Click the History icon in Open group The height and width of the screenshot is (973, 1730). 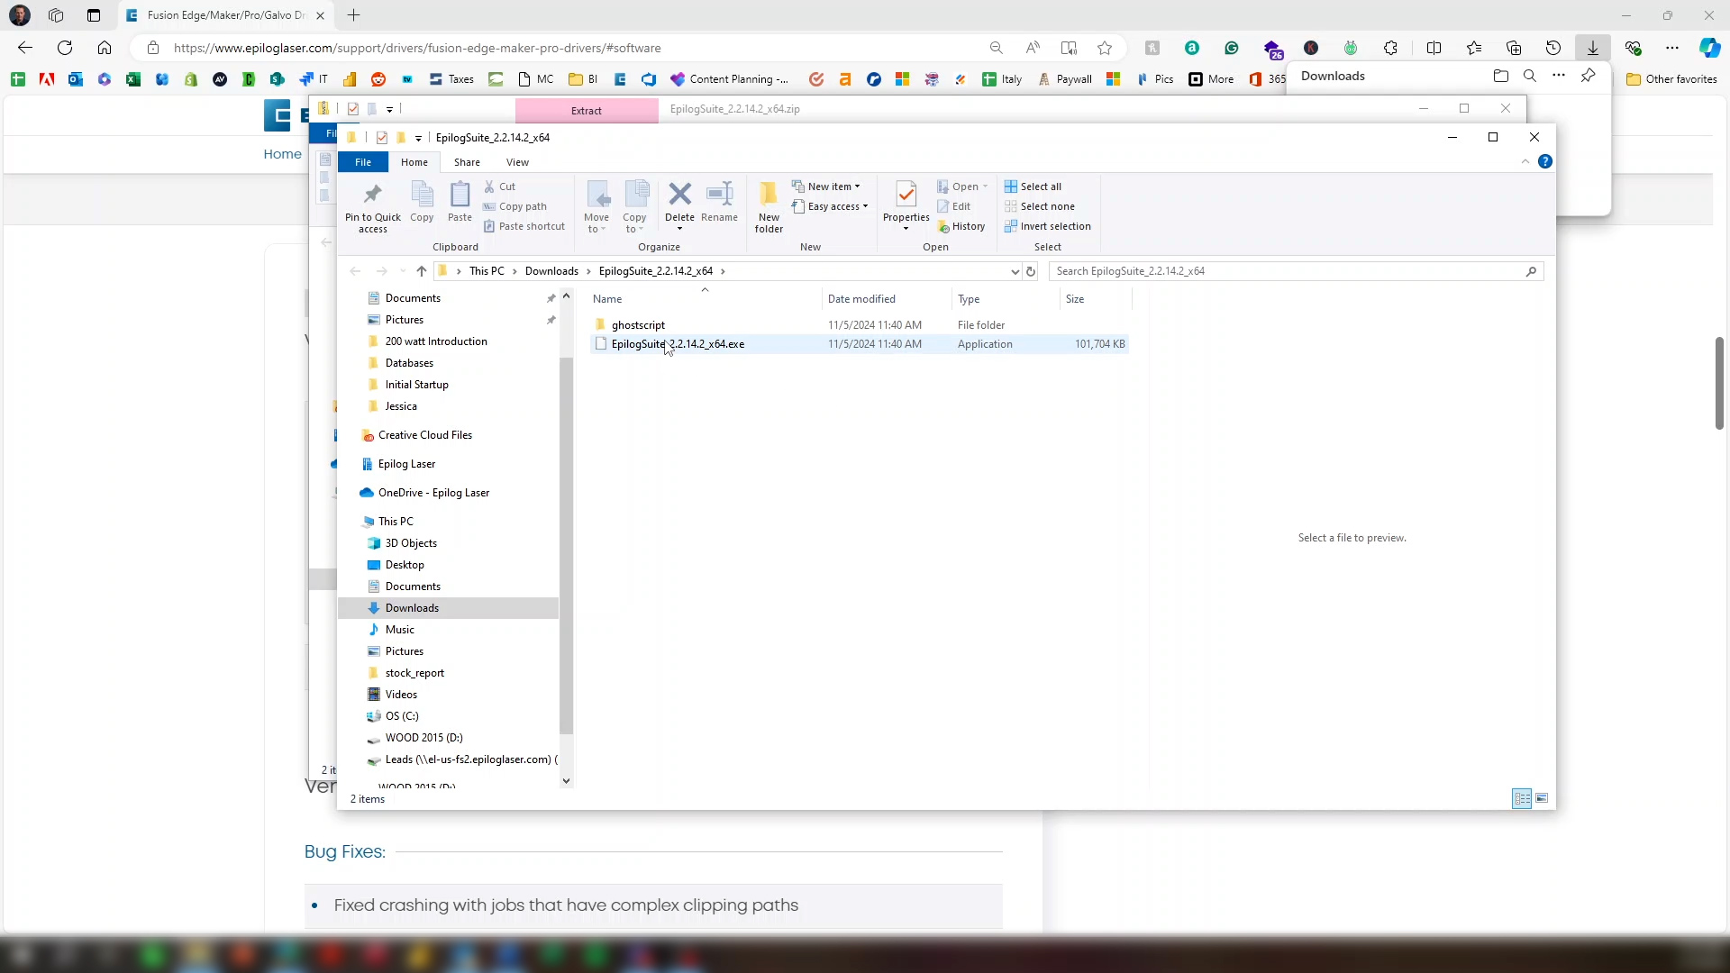point(961,226)
